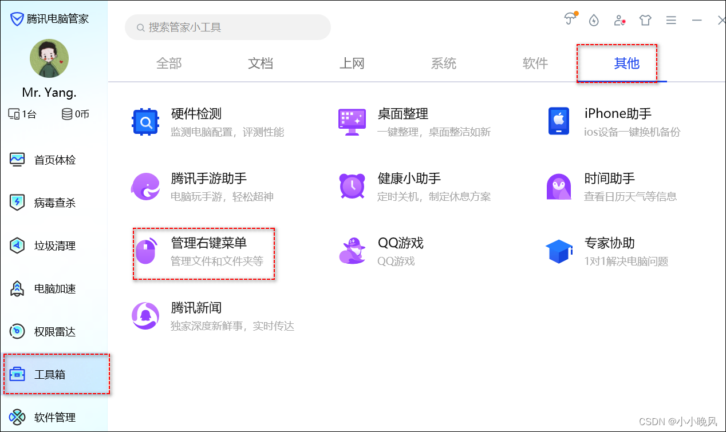Click the umbrella icon in title bar
Screen dimensions: 726x432
coord(570,19)
